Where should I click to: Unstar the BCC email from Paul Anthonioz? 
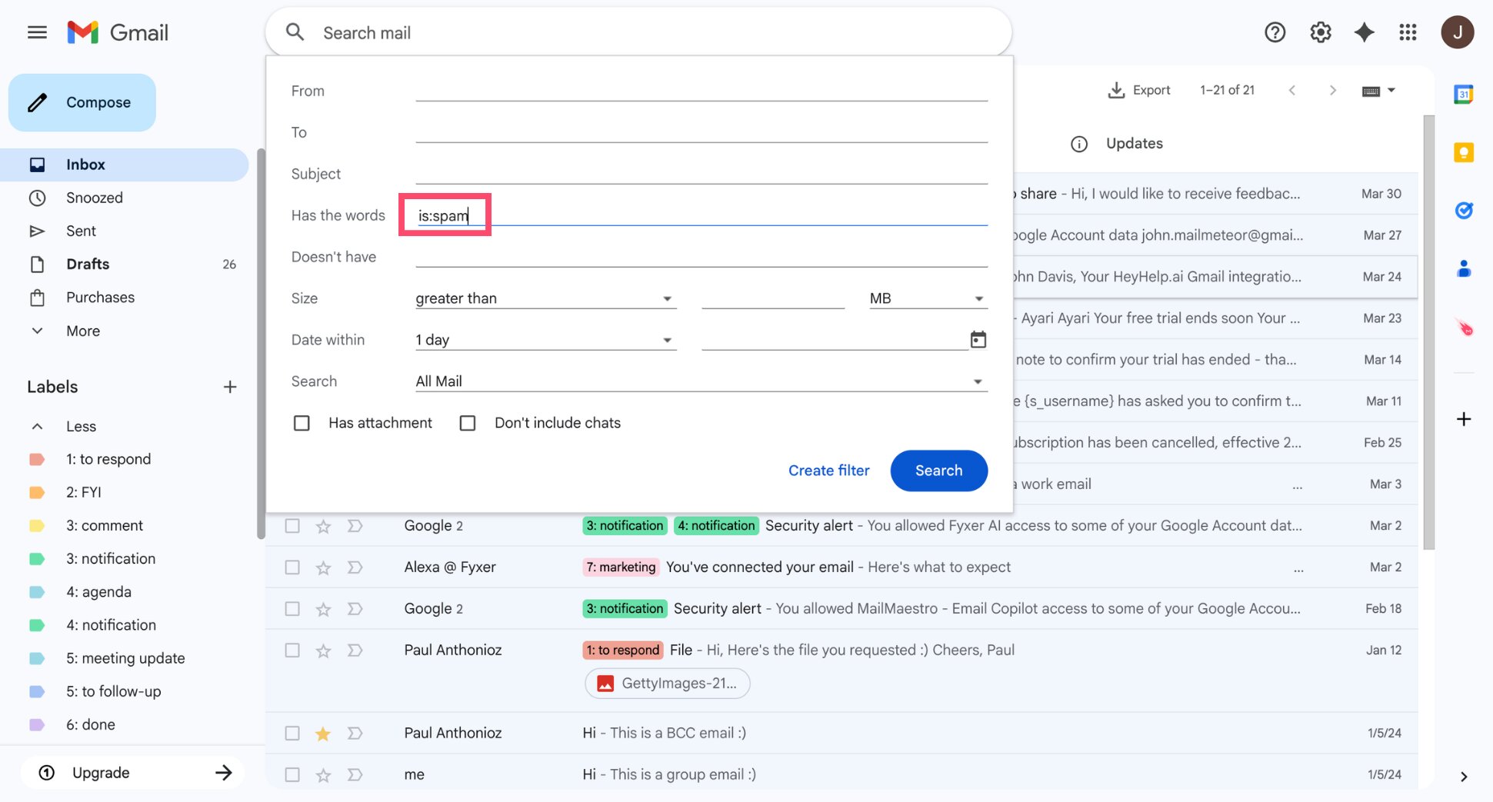[323, 734]
